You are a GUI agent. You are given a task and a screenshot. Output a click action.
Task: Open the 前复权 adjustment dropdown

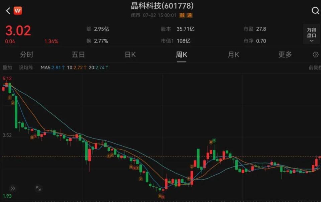[315, 68]
